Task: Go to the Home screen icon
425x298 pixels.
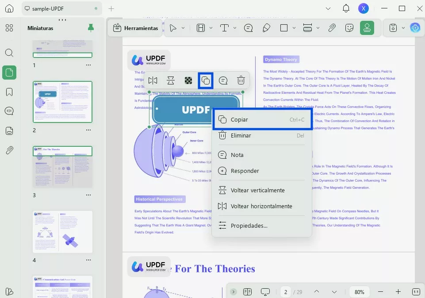Action: [9, 8]
